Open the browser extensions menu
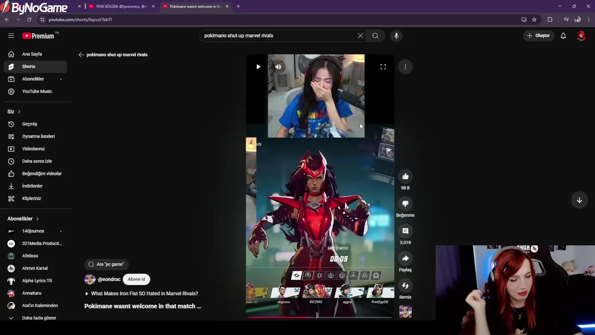595x335 pixels. tap(550, 20)
